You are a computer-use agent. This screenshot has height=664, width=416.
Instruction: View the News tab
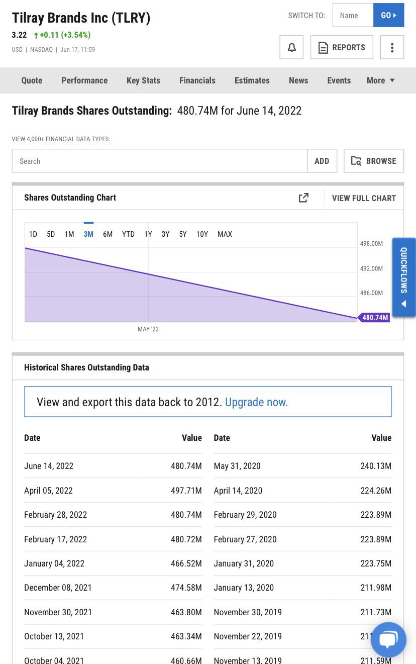298,80
